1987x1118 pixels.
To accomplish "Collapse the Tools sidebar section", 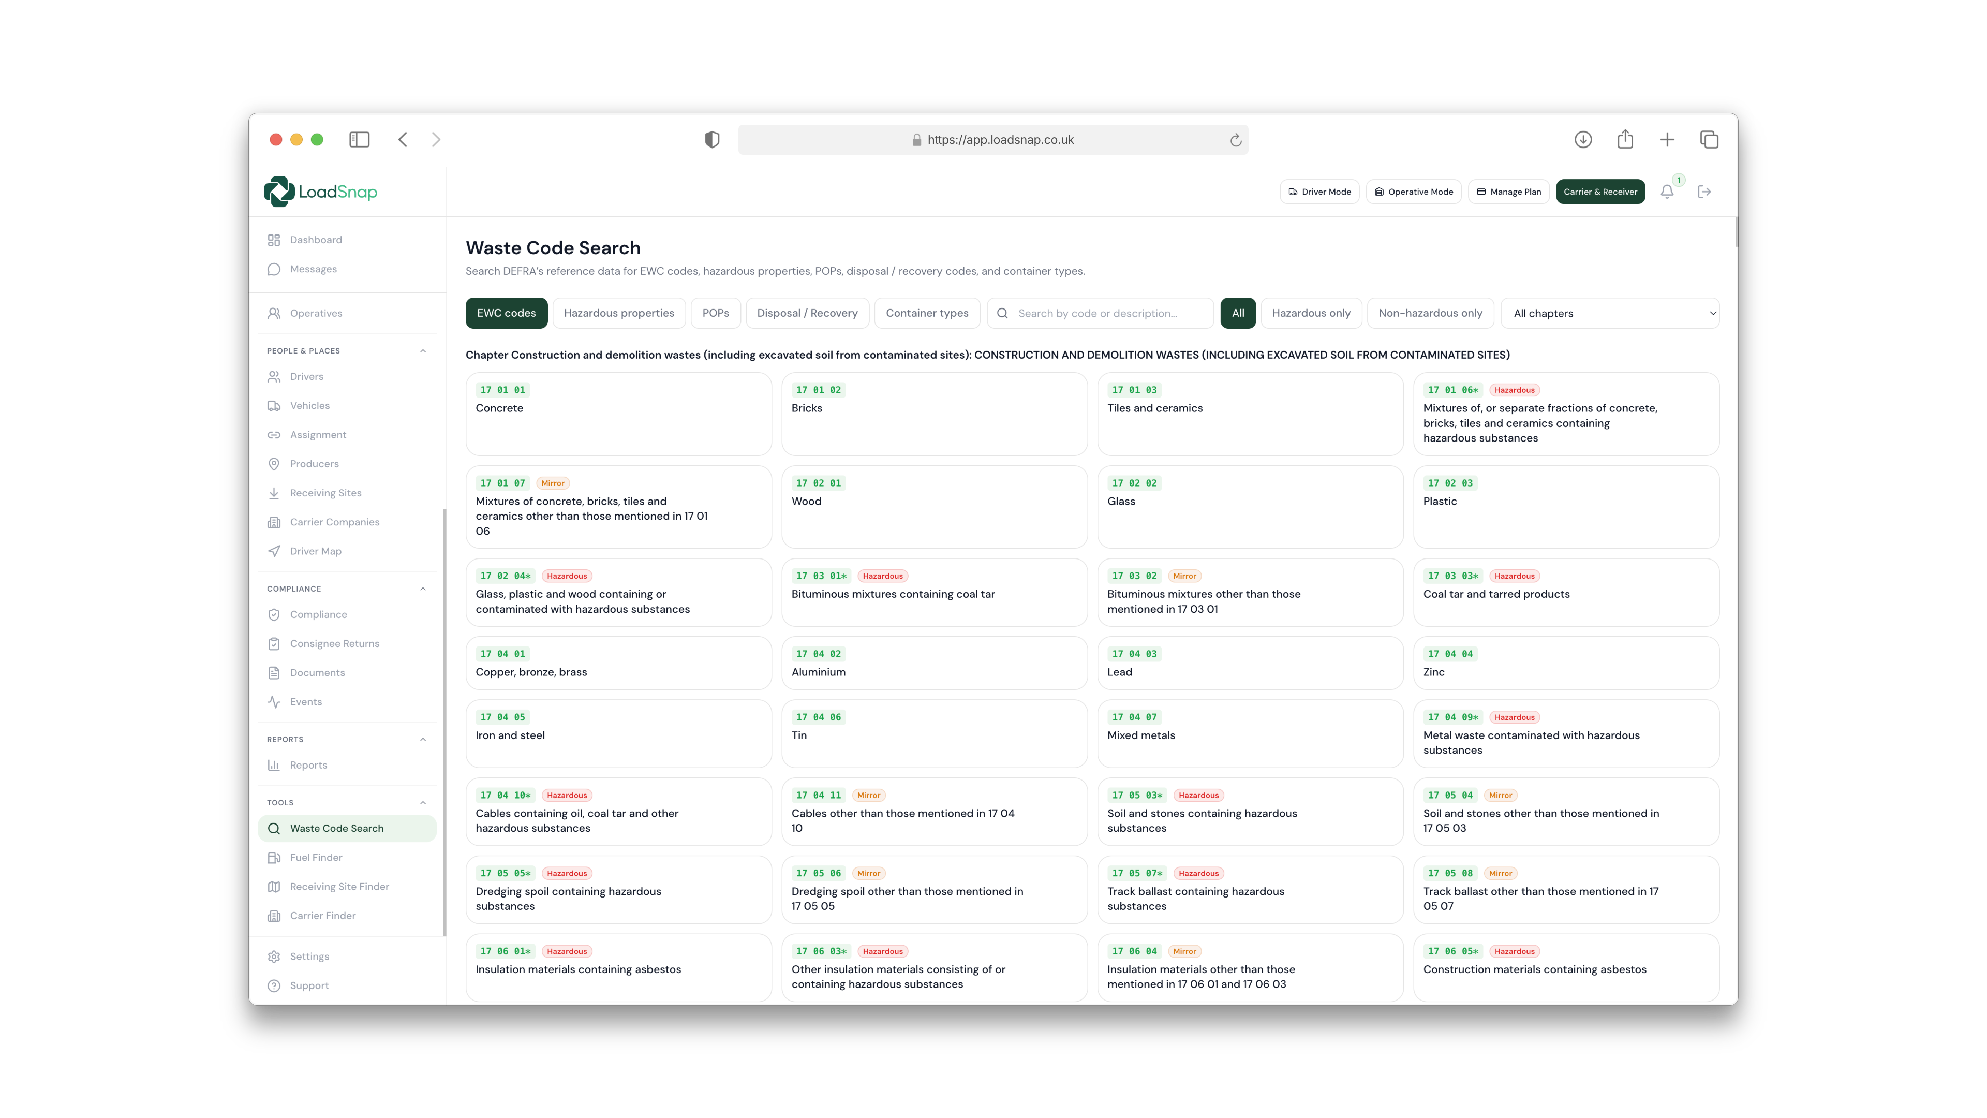I will (423, 803).
